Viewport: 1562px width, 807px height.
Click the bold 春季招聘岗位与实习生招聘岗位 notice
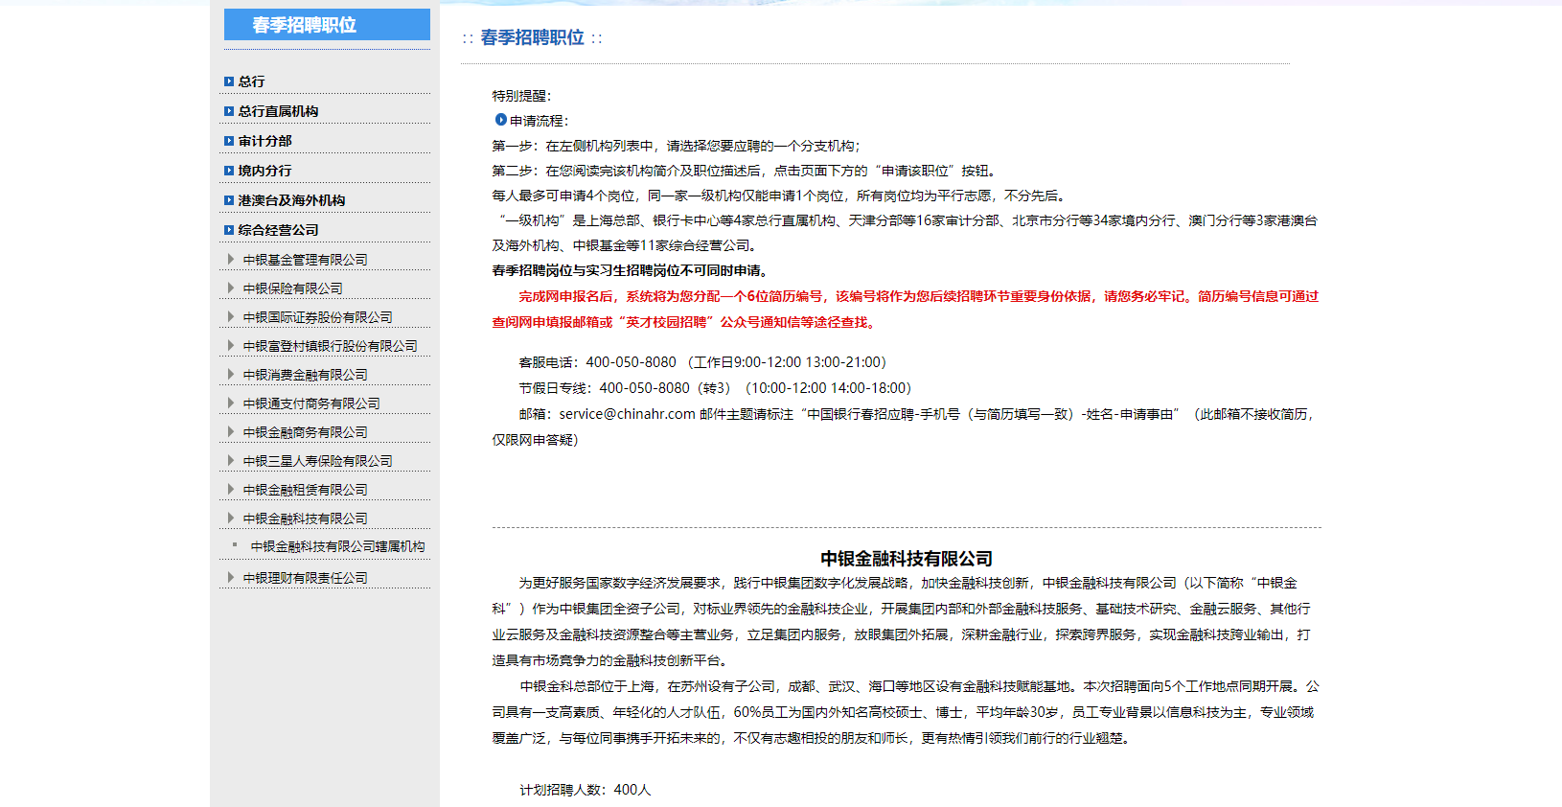point(632,270)
